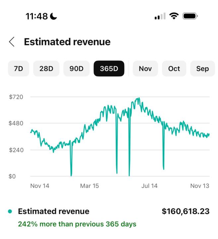The height and width of the screenshot is (239, 218).
Task: Tap the cellular signal bars icon
Action: [160, 16]
